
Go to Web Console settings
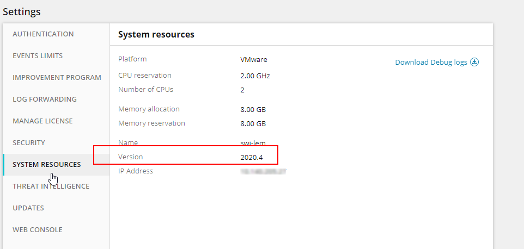38,229
